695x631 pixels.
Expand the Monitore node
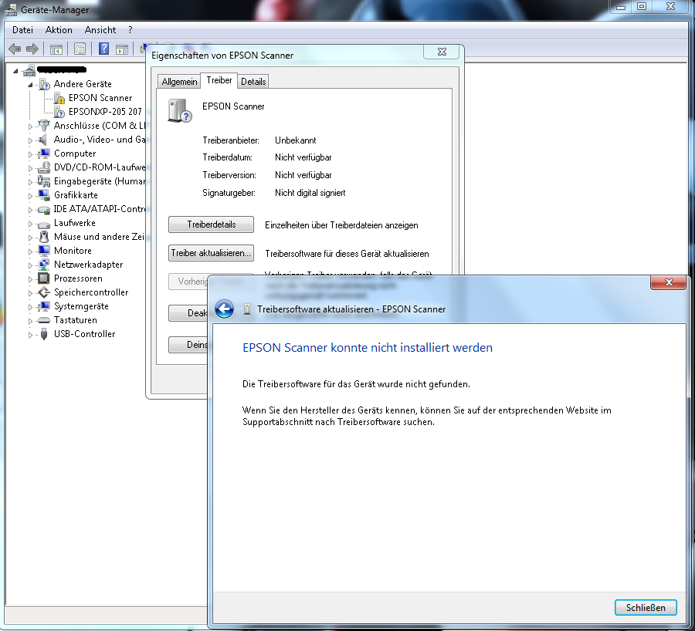click(x=30, y=251)
